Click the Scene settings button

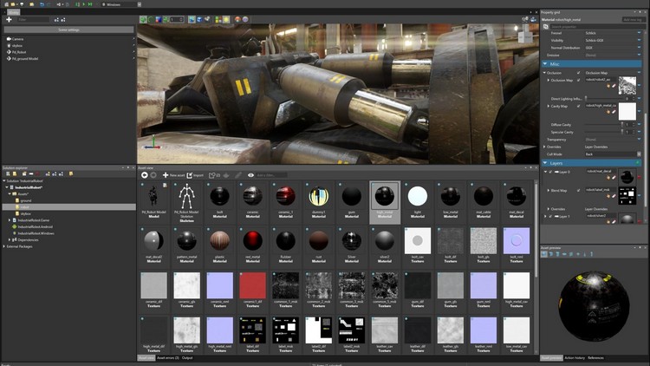68,29
